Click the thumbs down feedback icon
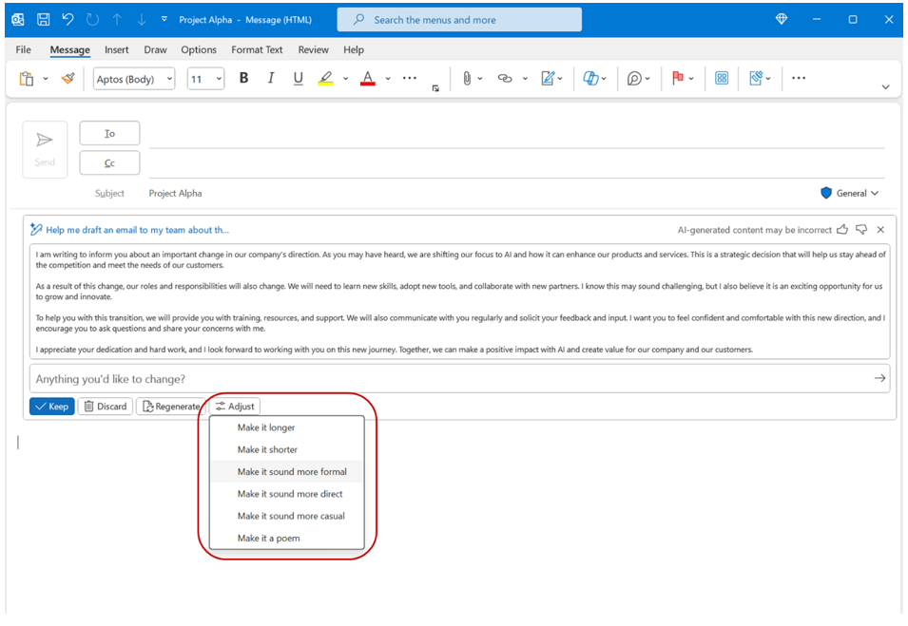The width and height of the screenshot is (908, 626). pyautogui.click(x=861, y=230)
